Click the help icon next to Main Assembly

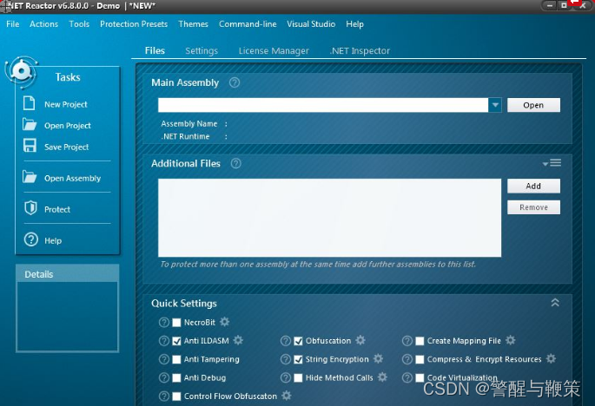[x=235, y=82]
